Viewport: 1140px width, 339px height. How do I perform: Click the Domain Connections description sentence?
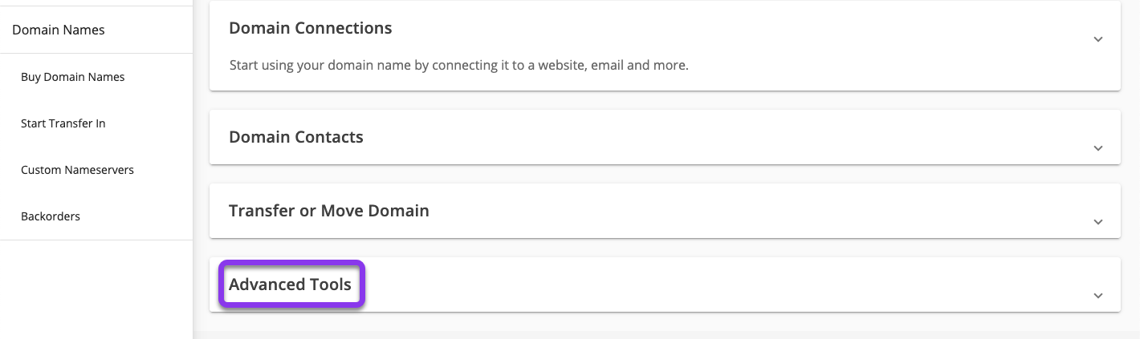coord(458,65)
